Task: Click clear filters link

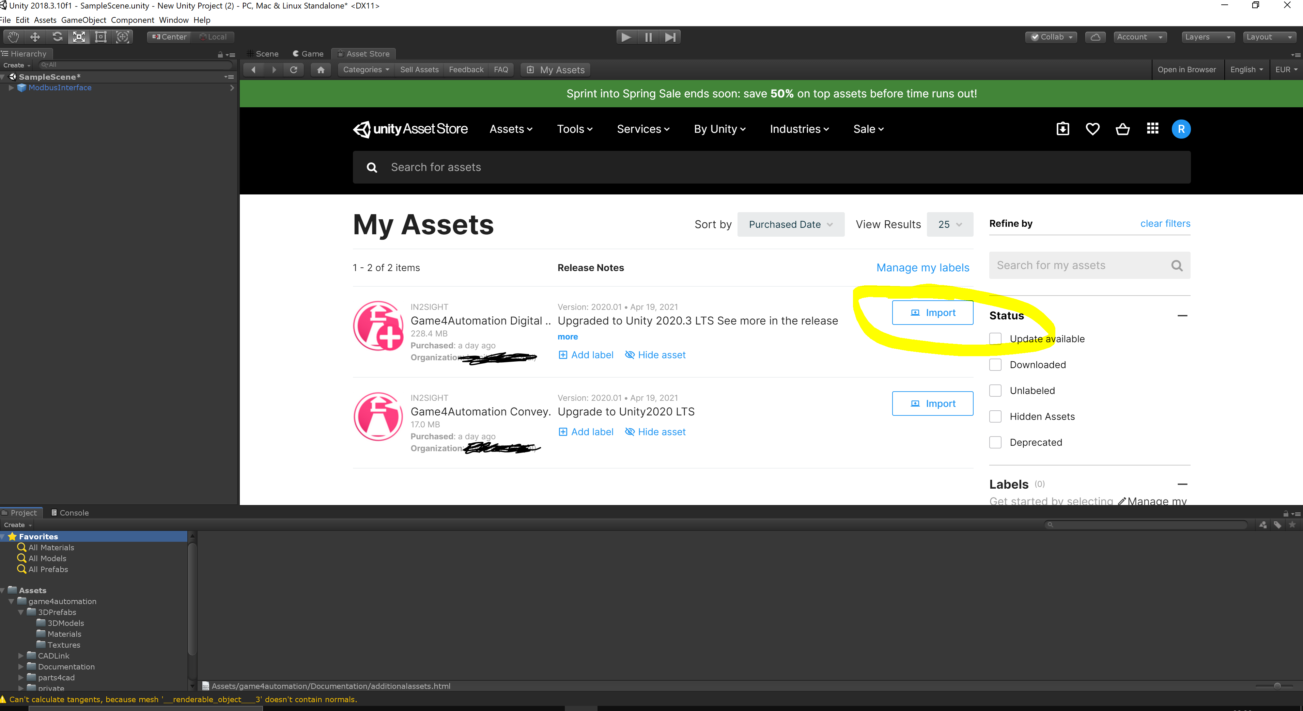Action: [1165, 223]
